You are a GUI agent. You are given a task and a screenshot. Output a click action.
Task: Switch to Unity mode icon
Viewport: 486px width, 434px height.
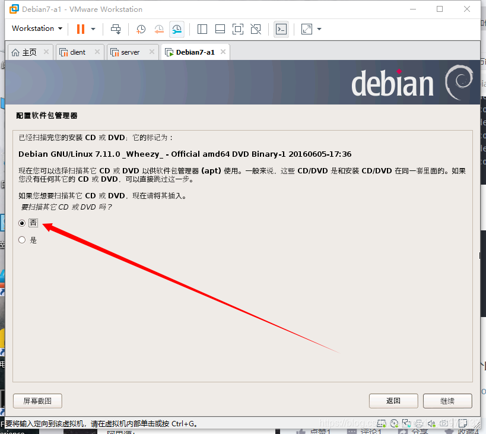(256, 29)
